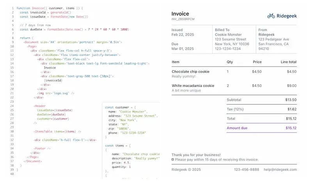
Task: Click the help@ridegeek.com email address
Action: click(x=280, y=170)
